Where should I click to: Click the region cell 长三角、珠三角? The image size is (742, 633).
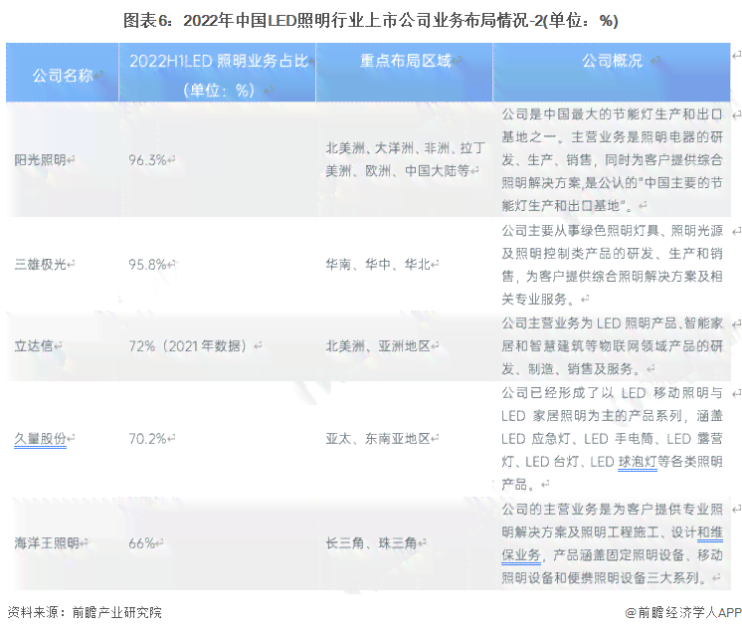click(371, 543)
